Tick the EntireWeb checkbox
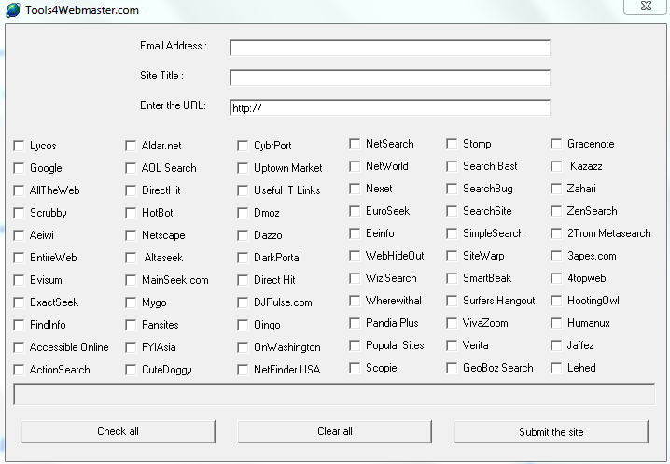The image size is (670, 464). click(x=19, y=258)
